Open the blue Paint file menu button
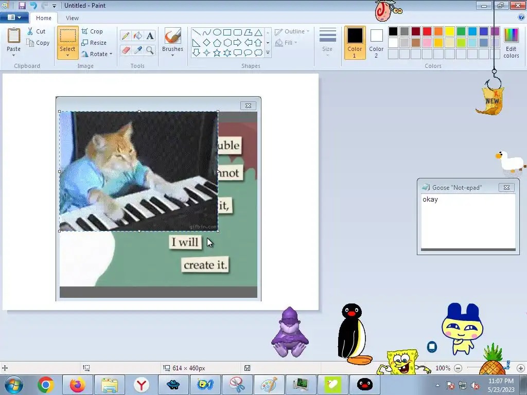 pyautogui.click(x=14, y=17)
